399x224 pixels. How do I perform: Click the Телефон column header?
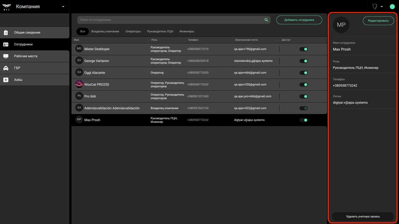pyautogui.click(x=193, y=40)
